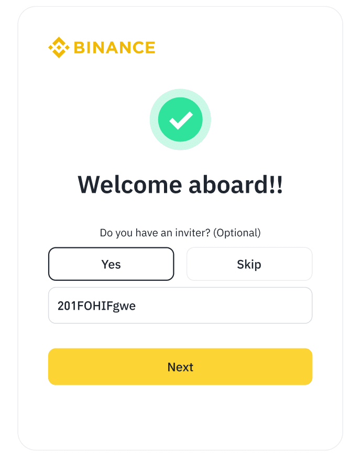Tap the Yes option button

[x=111, y=264]
